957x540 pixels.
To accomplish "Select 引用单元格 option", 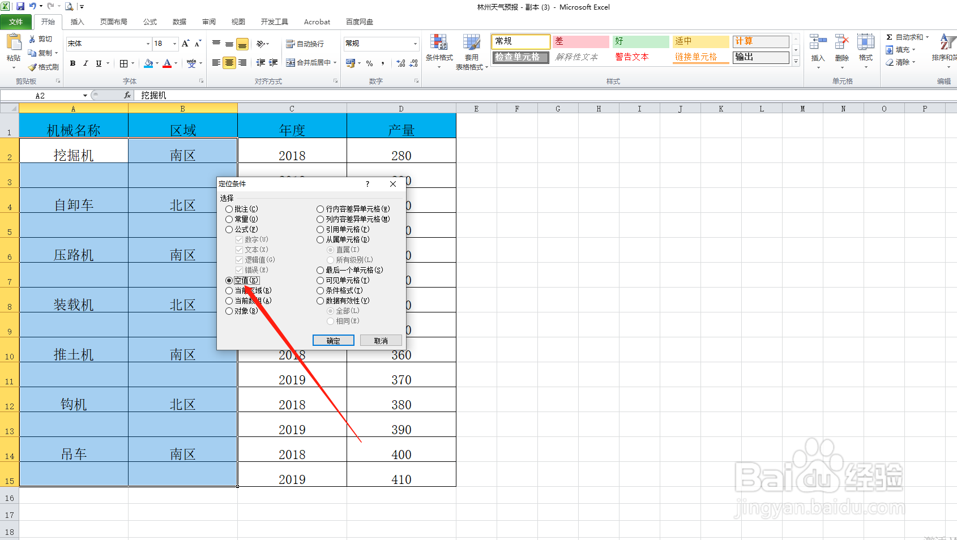I will click(x=343, y=229).
